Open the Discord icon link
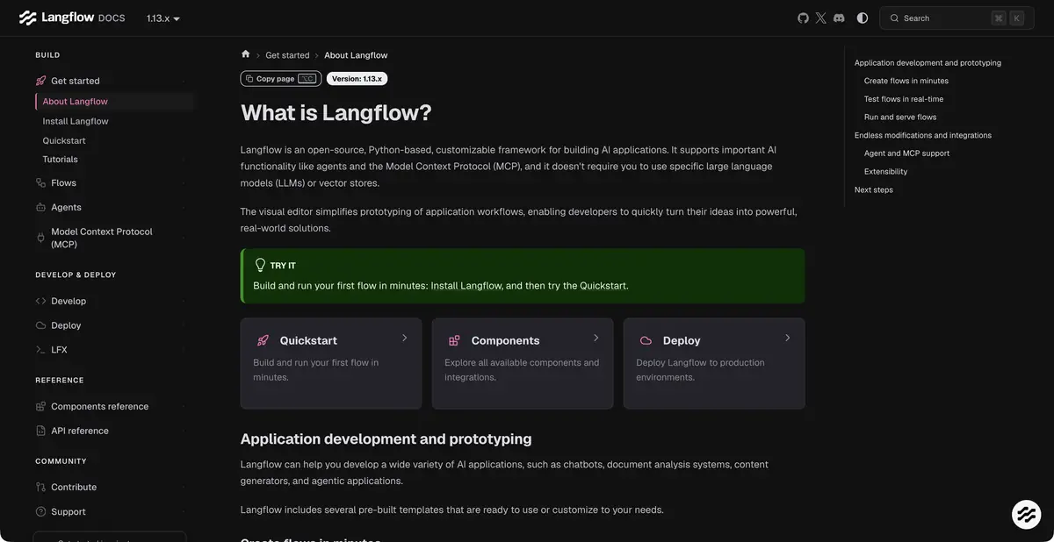The image size is (1054, 542). [x=839, y=18]
